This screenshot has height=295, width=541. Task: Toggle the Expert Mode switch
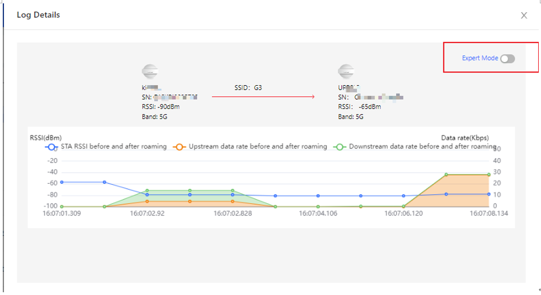(x=508, y=59)
